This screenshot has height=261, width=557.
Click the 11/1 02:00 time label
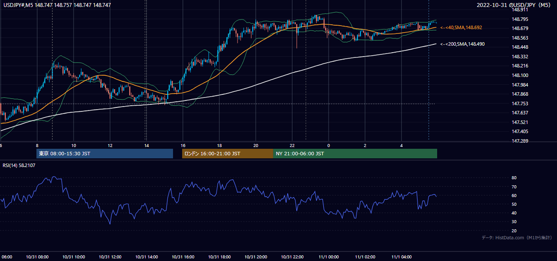click(x=365, y=257)
